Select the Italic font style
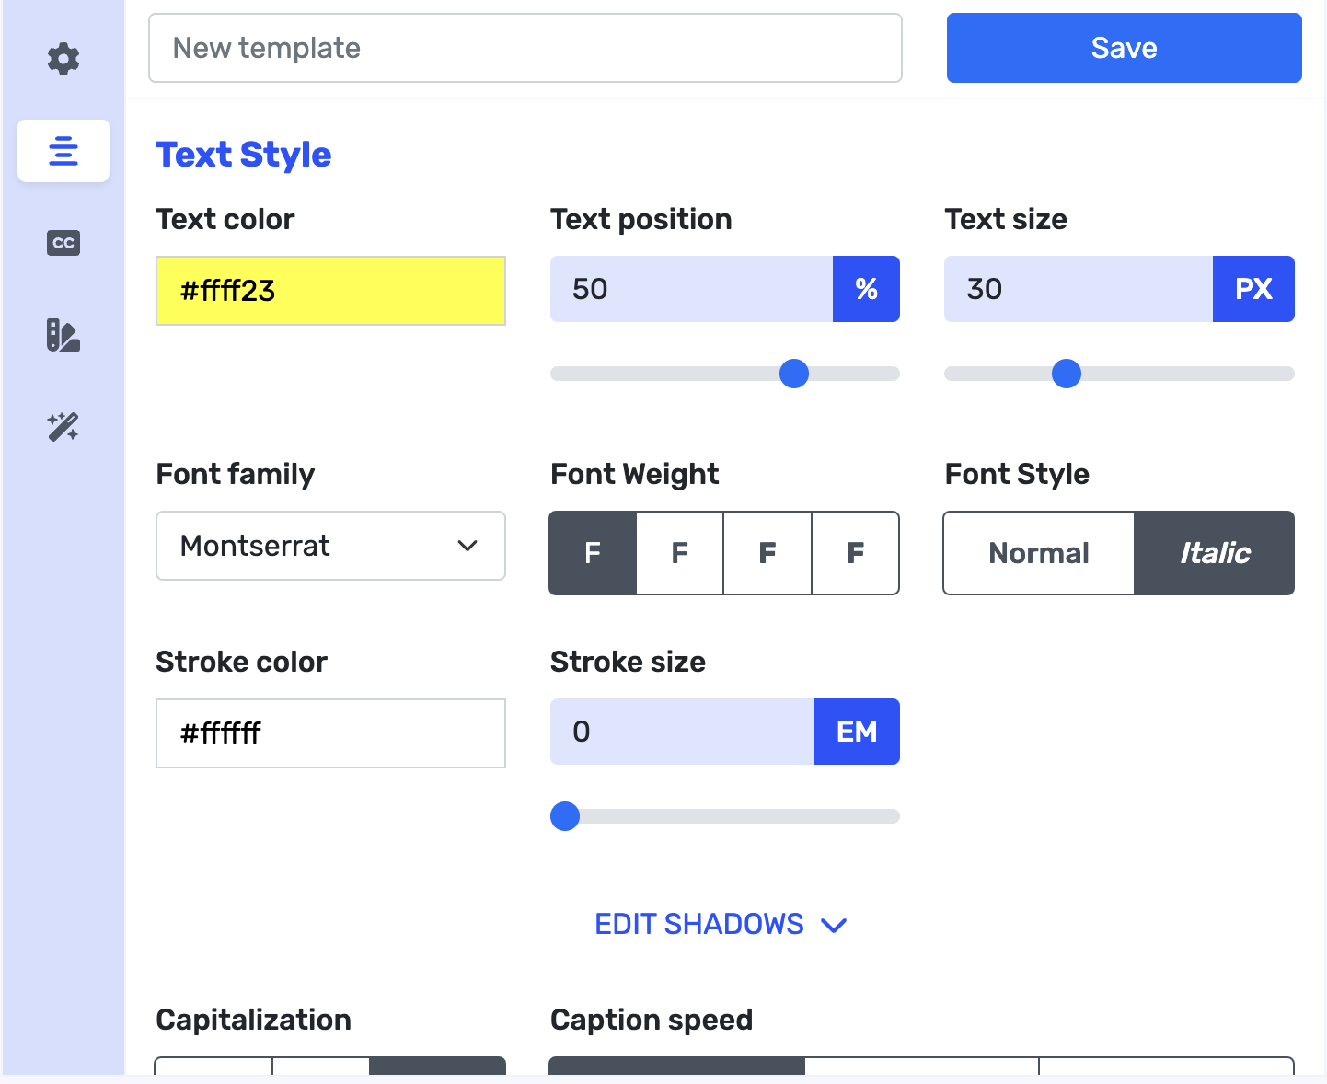This screenshot has width=1327, height=1084. (x=1215, y=553)
